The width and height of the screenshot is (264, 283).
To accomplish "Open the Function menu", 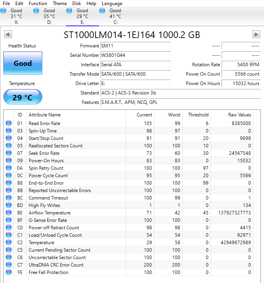I will tap(38, 4).
